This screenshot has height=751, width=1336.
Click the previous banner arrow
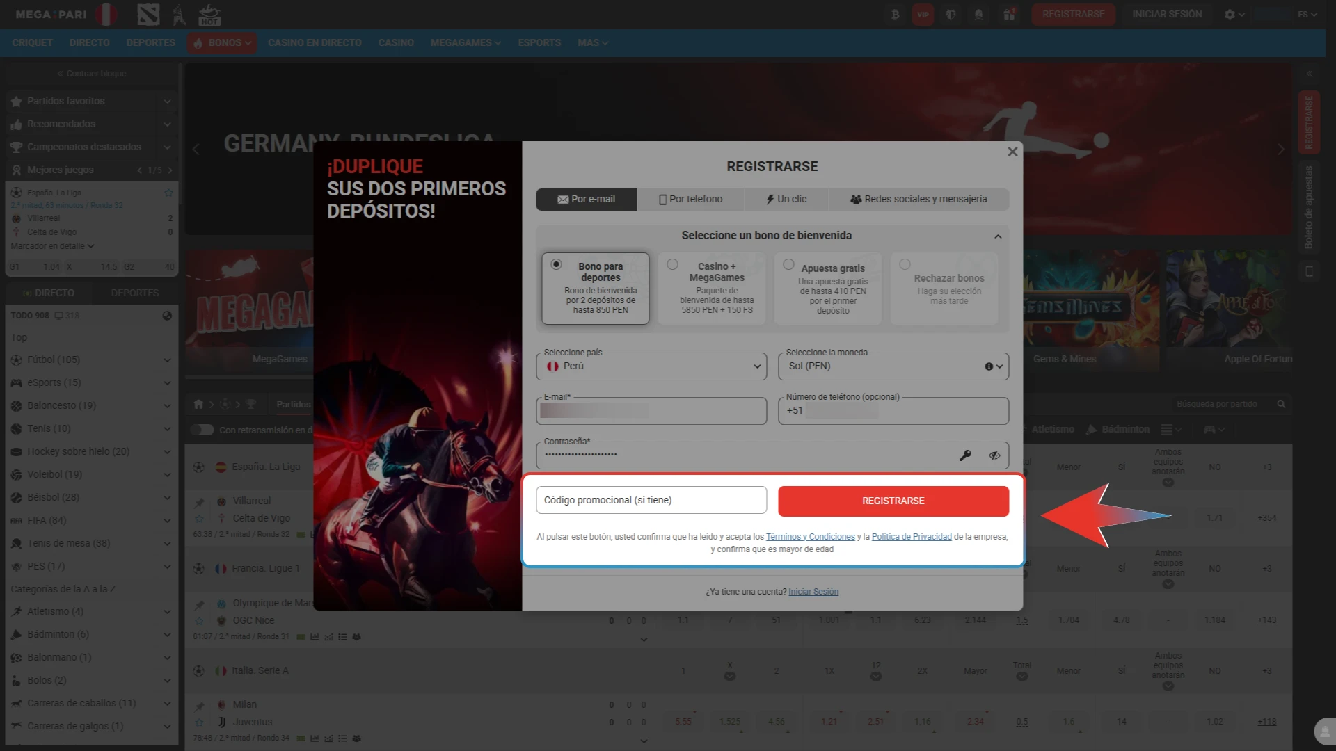tap(196, 150)
